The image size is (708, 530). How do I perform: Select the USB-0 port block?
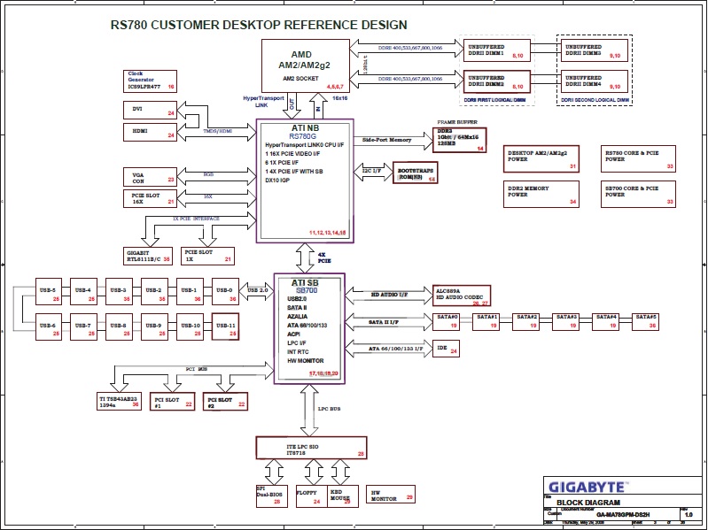[225, 292]
